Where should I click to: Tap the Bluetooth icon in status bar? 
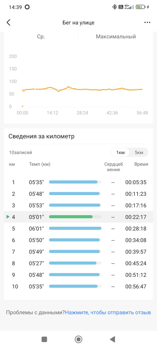tap(114, 7)
